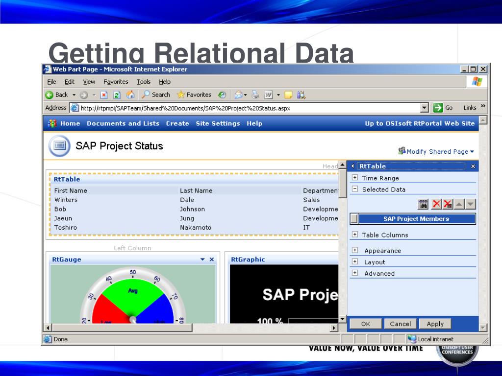Open the Modify Shared Page dropdown
Image resolution: width=502 pixels, height=376 pixels.
pyautogui.click(x=436, y=151)
